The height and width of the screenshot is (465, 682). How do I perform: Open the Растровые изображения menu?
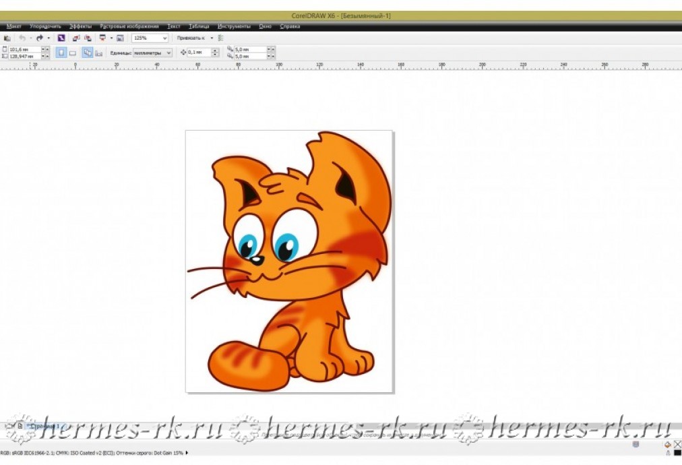pos(129,26)
